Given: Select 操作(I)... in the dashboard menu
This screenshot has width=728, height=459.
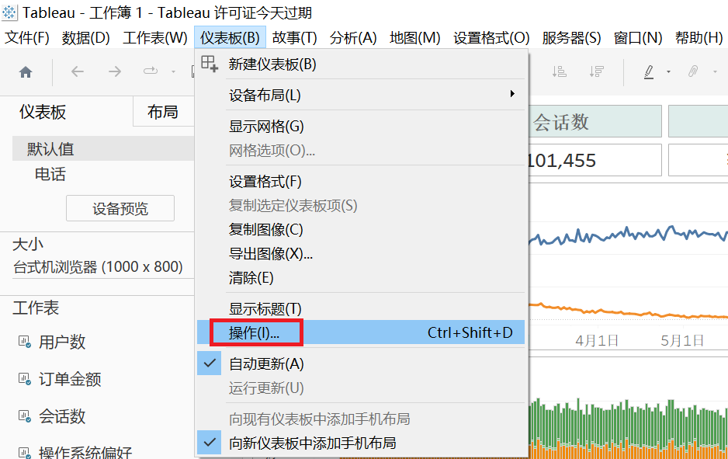Looking at the screenshot, I should 361,332.
